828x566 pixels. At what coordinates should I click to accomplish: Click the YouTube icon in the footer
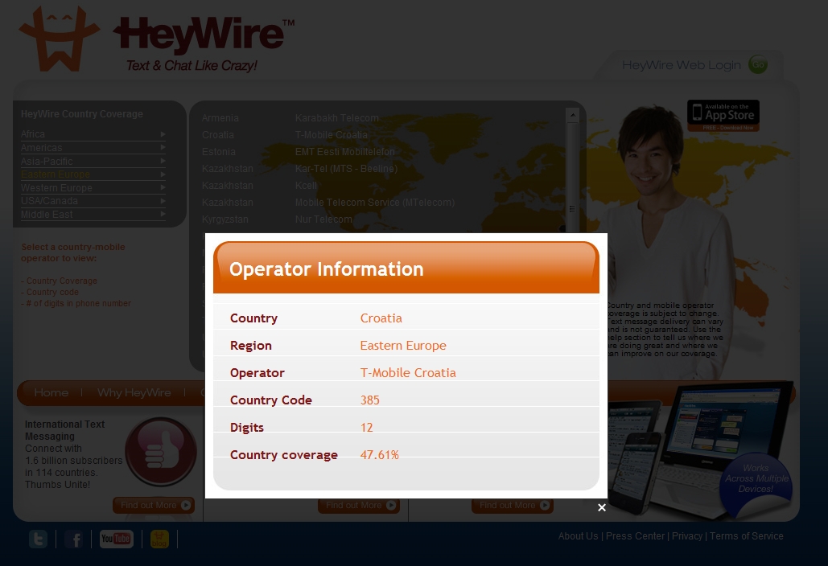coord(116,539)
